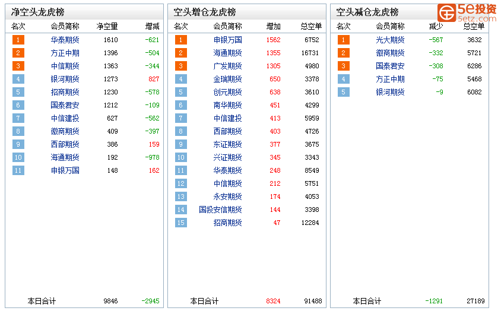Click 徽商期货 in 净空头龙虎榜
The width and height of the screenshot is (501, 314).
pyautogui.click(x=65, y=131)
